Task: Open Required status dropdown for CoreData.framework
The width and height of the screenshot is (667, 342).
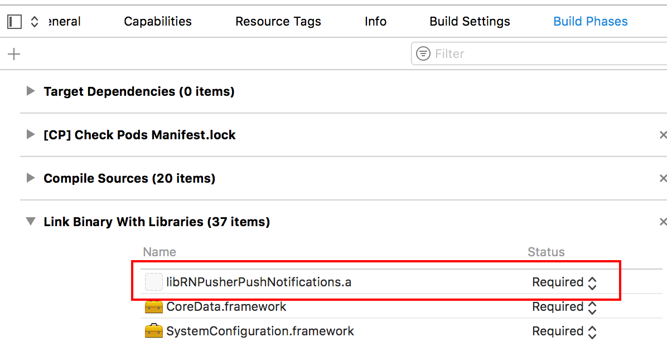Action: click(593, 306)
